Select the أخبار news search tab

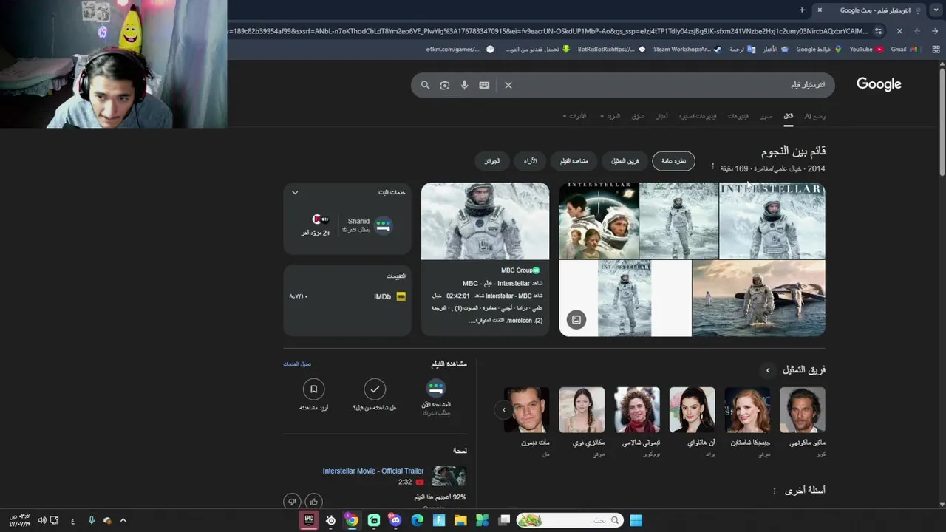(x=662, y=116)
